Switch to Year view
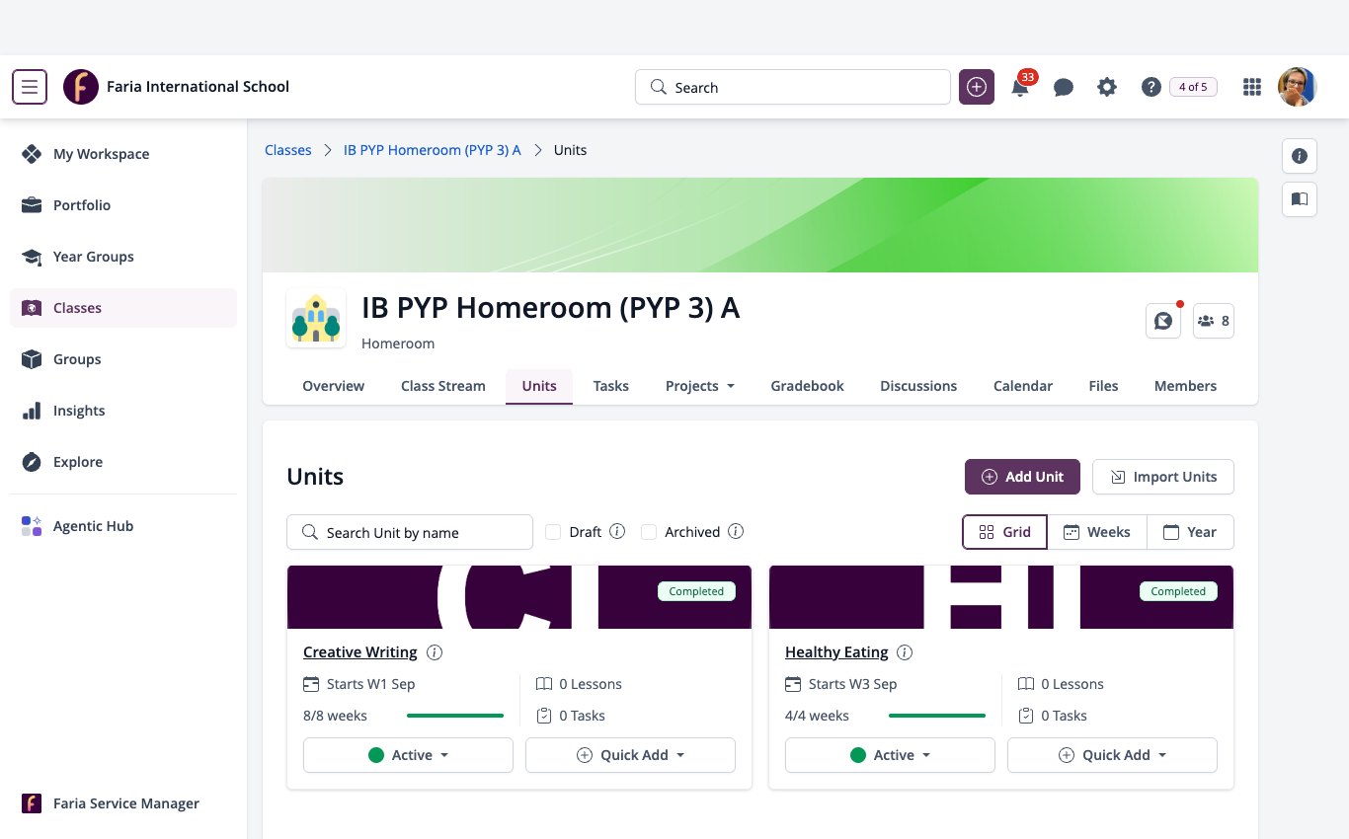Image resolution: width=1349 pixels, height=839 pixels. pos(1190,532)
